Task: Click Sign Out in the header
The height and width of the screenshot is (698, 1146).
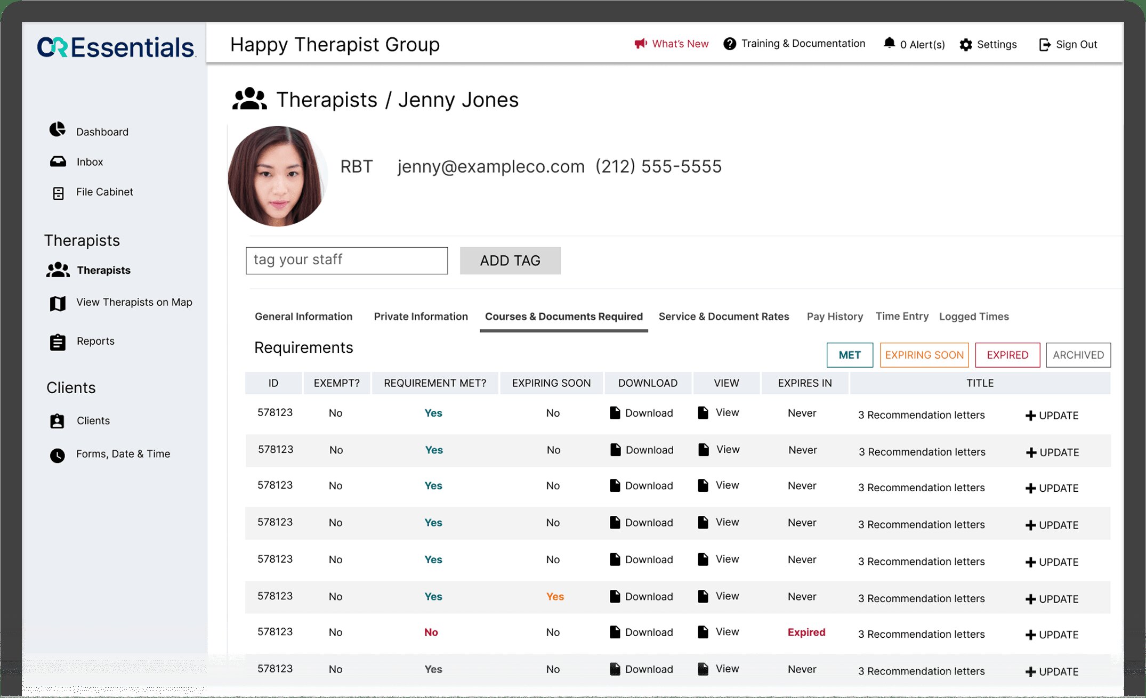Action: pos(1068,45)
